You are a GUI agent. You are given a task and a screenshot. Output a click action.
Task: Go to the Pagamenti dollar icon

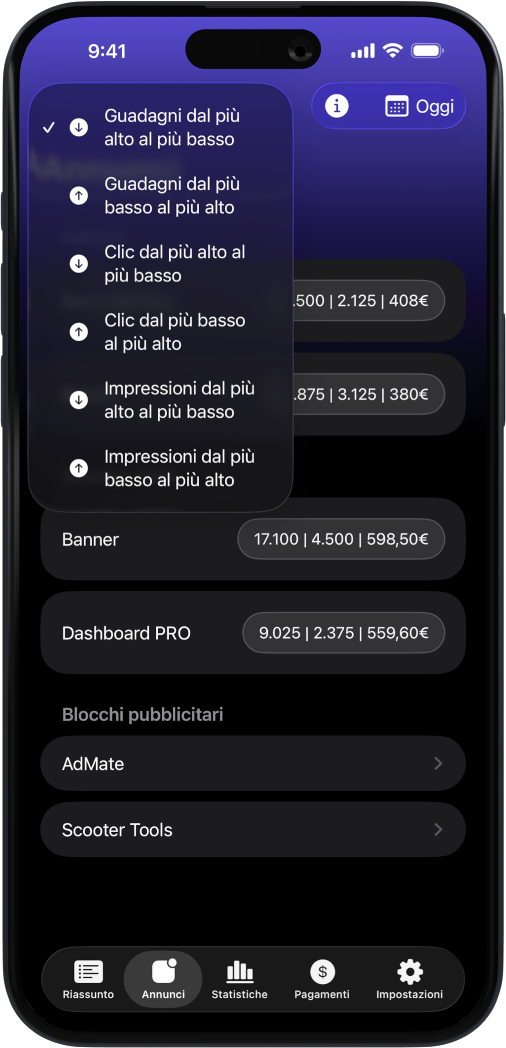click(x=322, y=972)
